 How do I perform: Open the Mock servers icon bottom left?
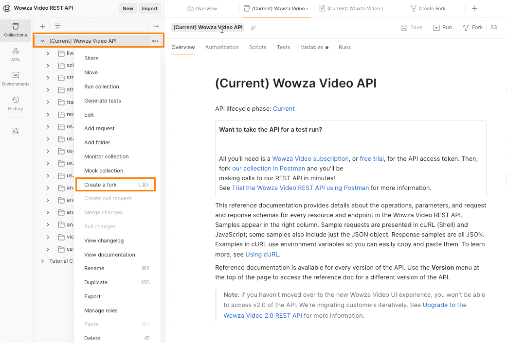tap(16, 130)
